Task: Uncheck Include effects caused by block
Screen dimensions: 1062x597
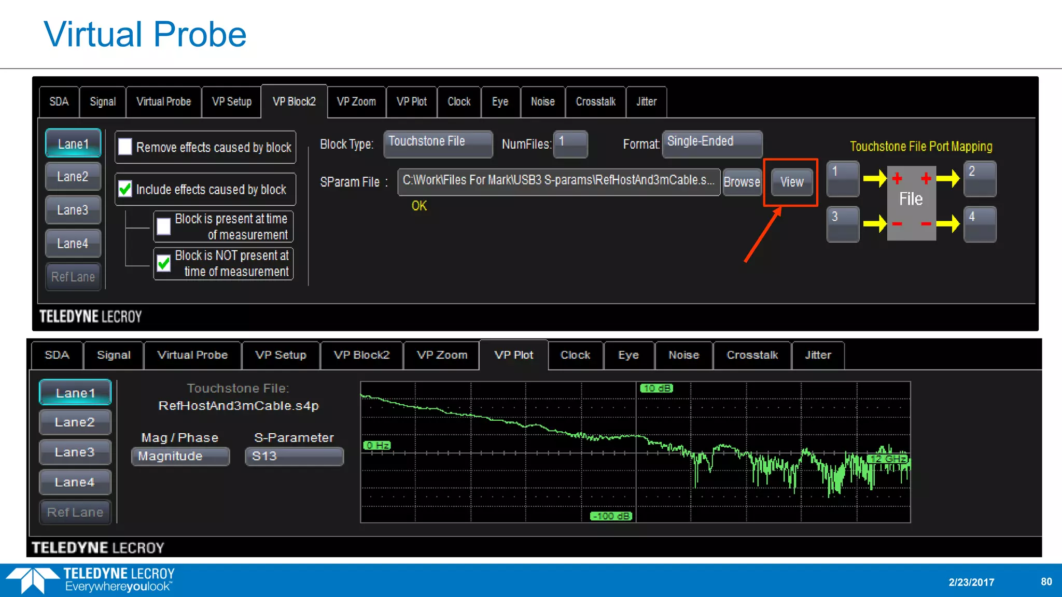Action: click(x=125, y=189)
